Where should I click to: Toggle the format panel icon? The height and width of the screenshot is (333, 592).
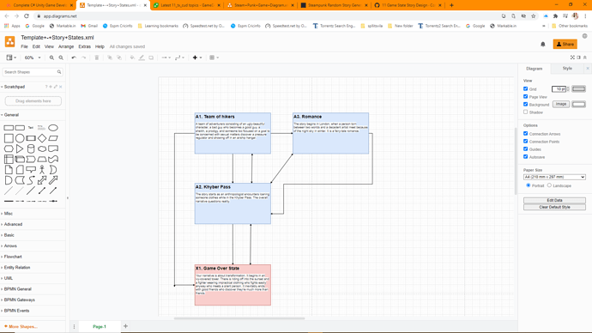tap(578, 58)
